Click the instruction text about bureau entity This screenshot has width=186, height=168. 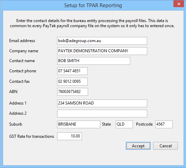(92, 23)
